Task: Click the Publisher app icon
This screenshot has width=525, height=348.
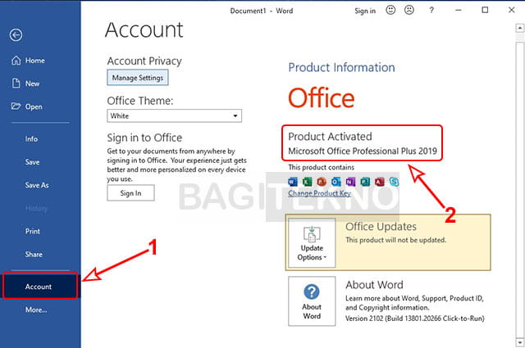Action: click(365, 182)
